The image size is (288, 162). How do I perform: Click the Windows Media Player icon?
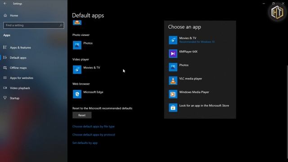tap(173, 94)
